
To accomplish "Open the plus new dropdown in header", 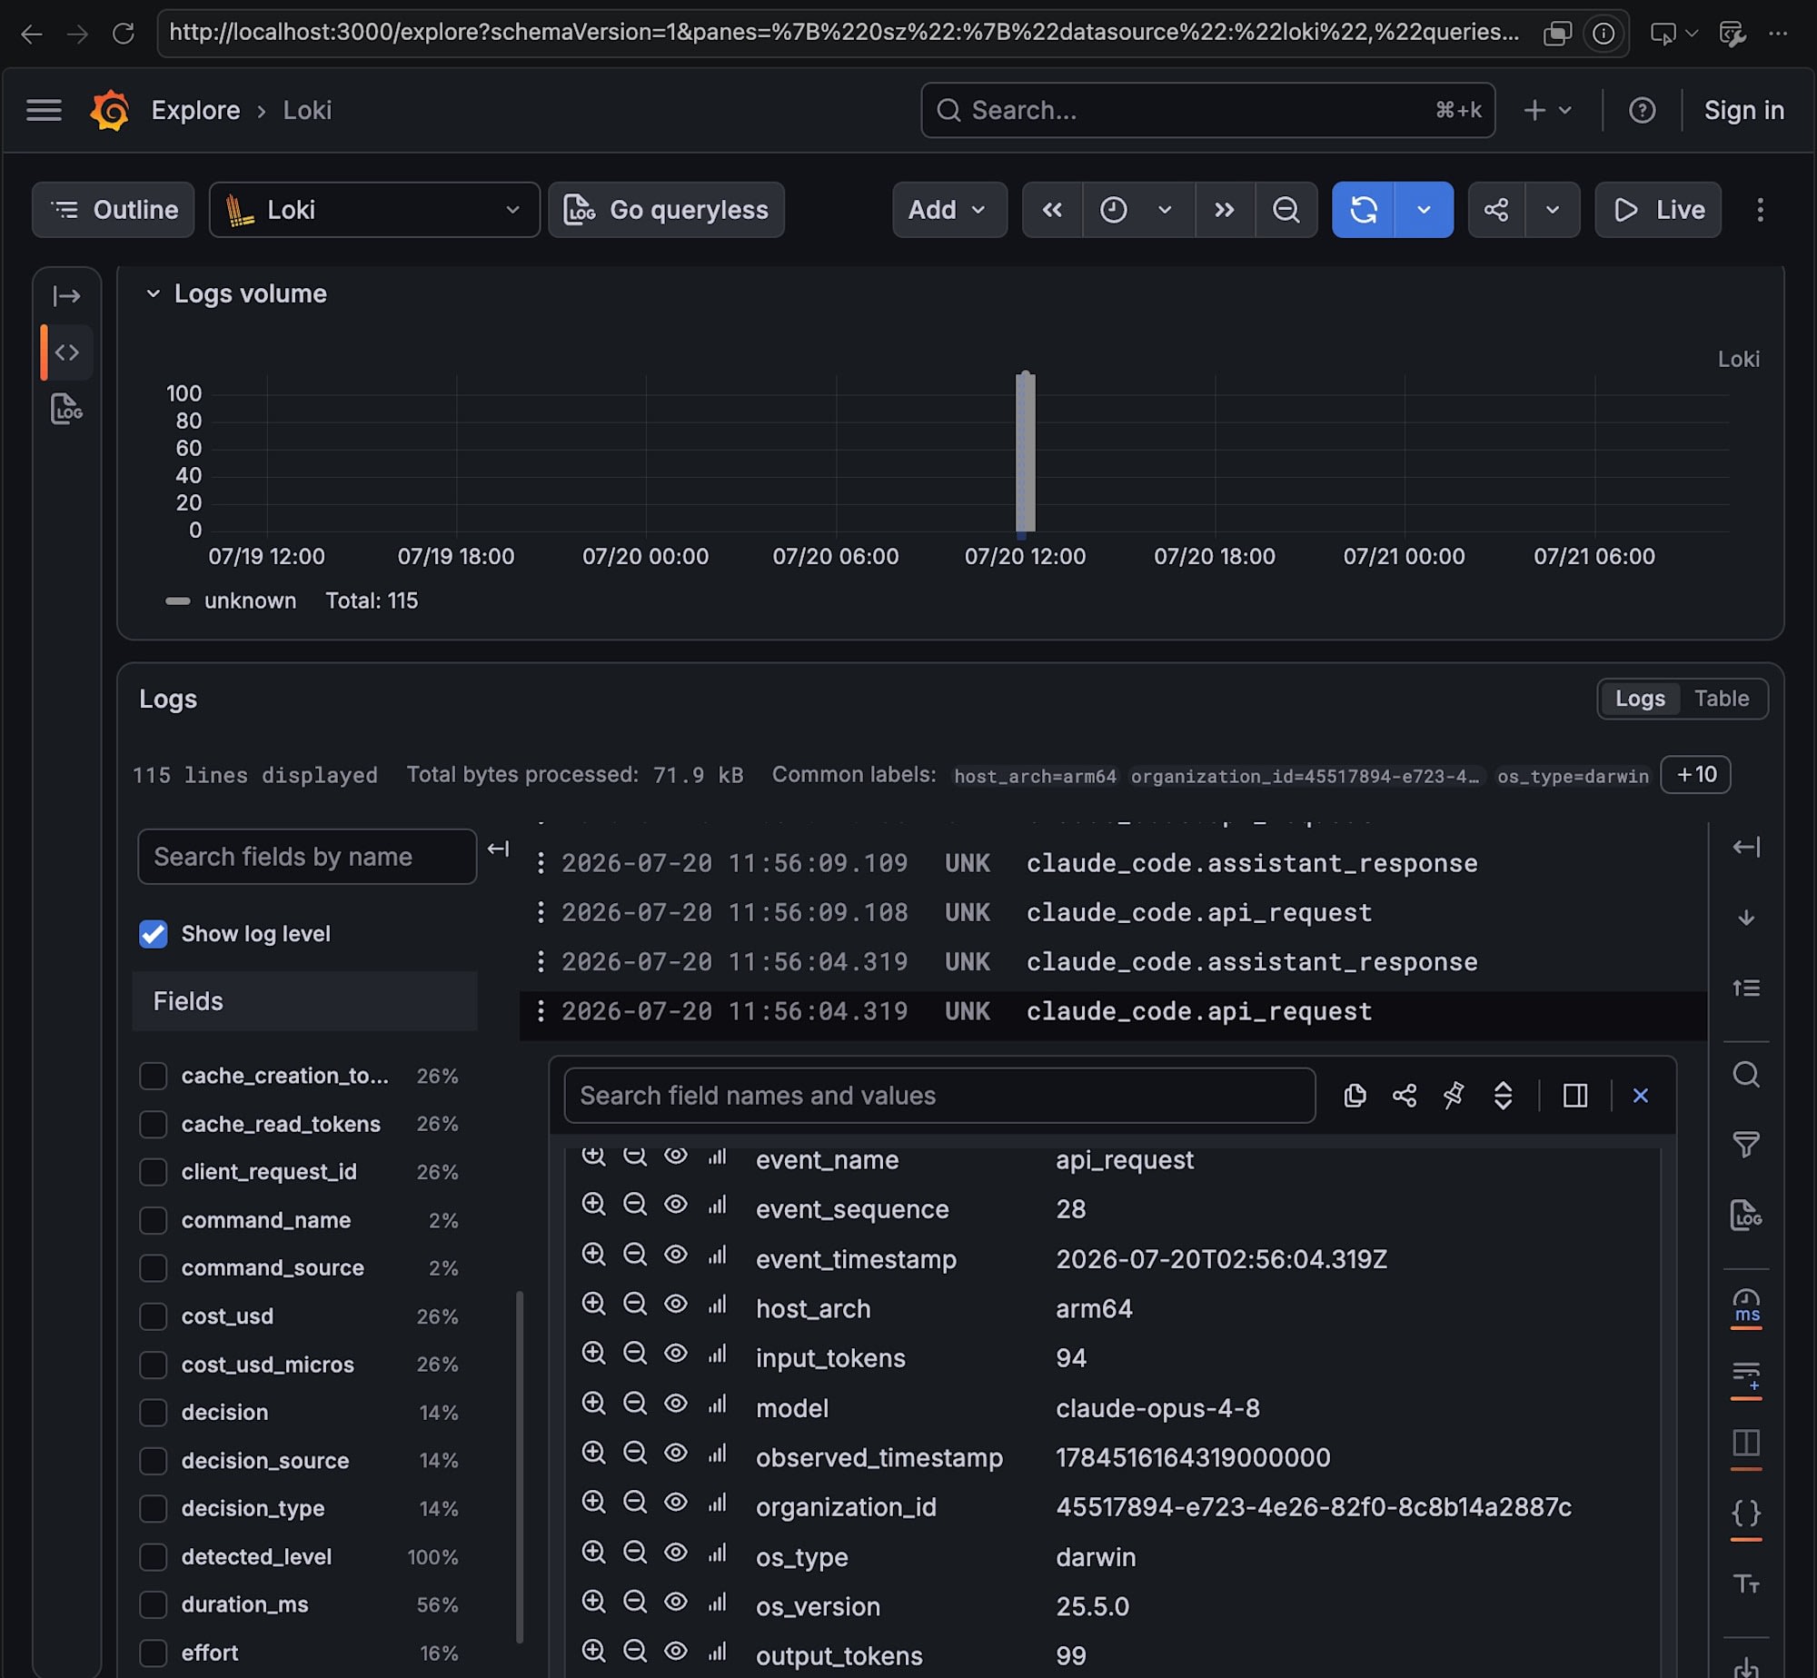I will pyautogui.click(x=1548, y=110).
